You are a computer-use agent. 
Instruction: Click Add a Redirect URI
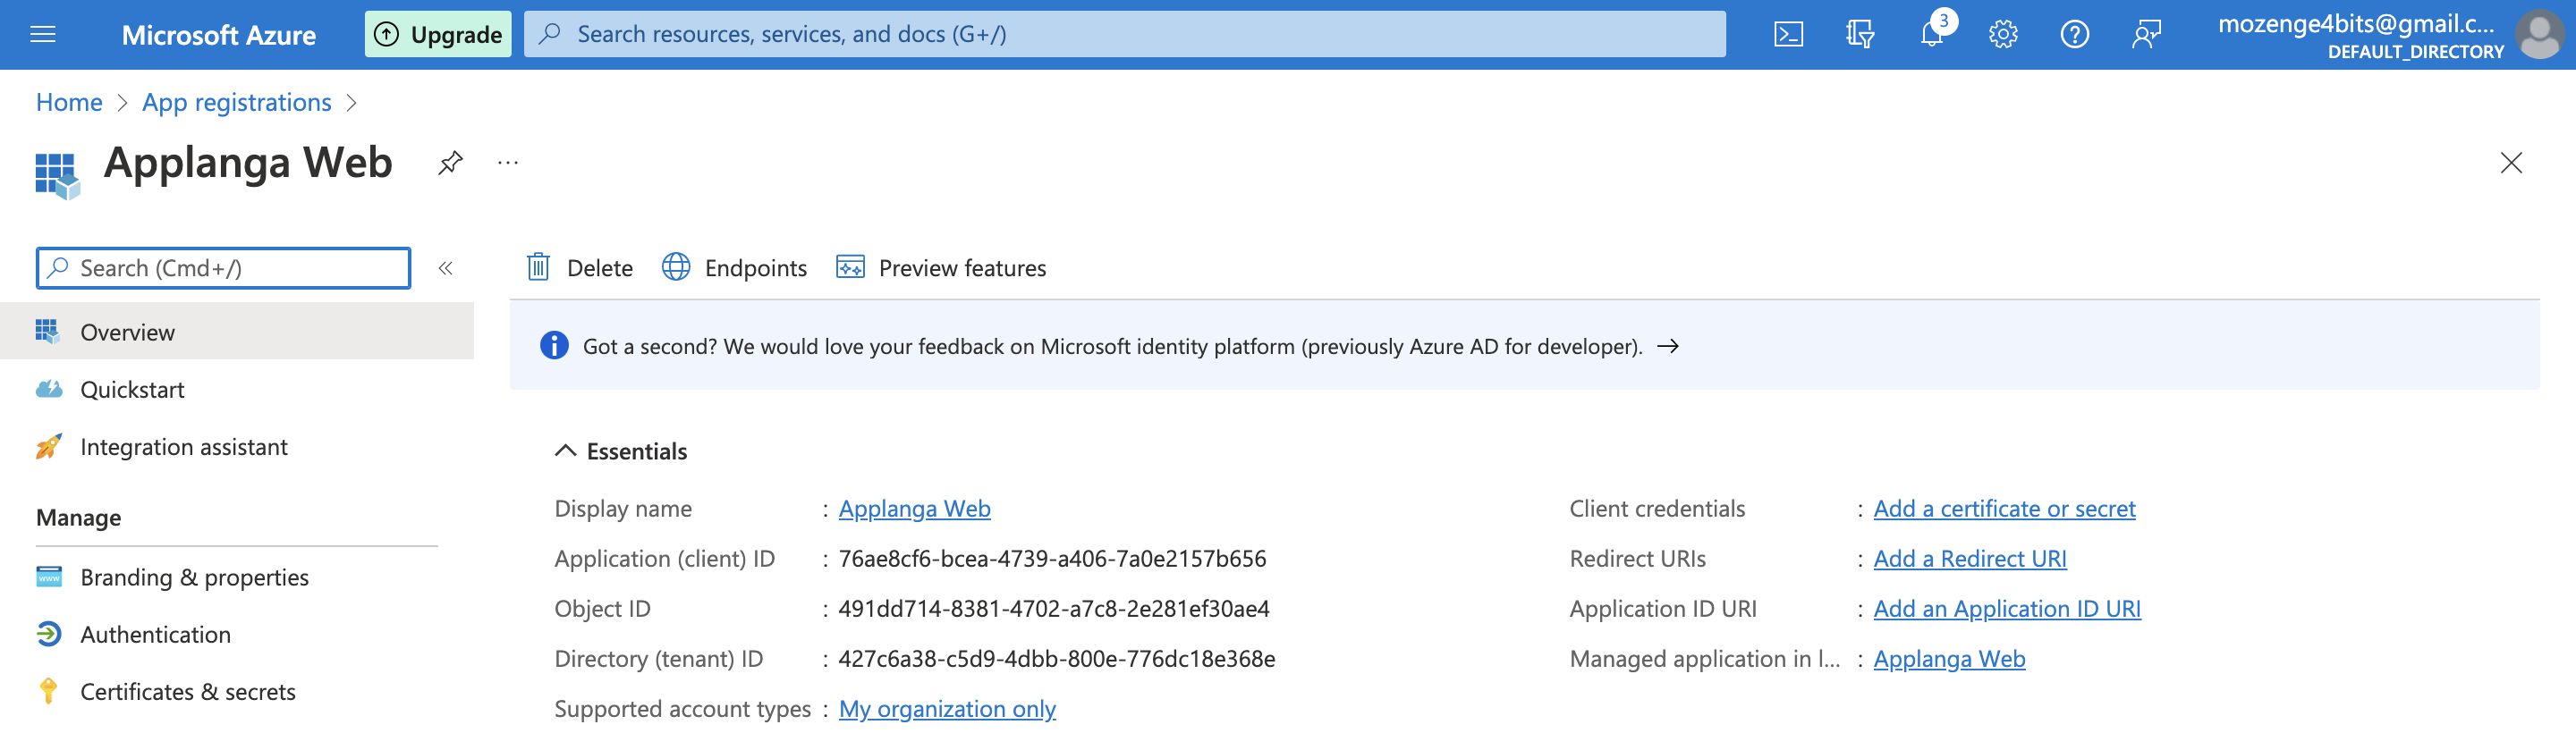tap(1970, 559)
